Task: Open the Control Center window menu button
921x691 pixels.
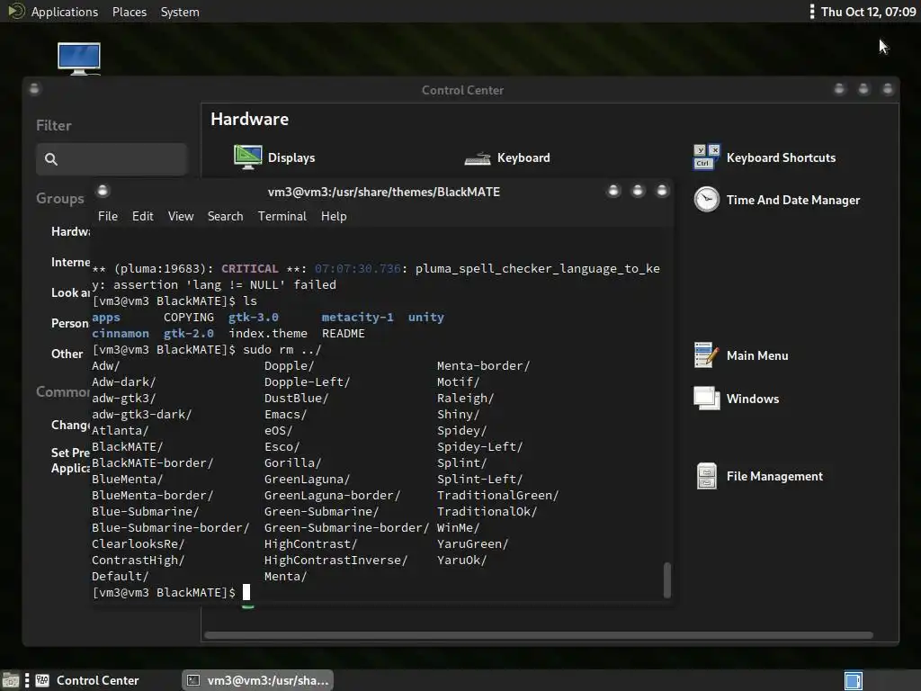Action: click(34, 89)
